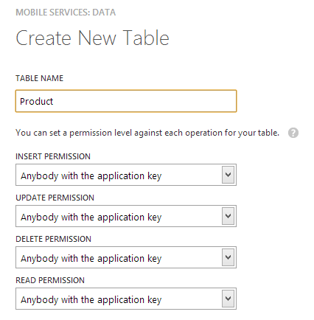The height and width of the screenshot is (320, 314).
Task: Select the READ PERMISSION label
Action: point(50,280)
